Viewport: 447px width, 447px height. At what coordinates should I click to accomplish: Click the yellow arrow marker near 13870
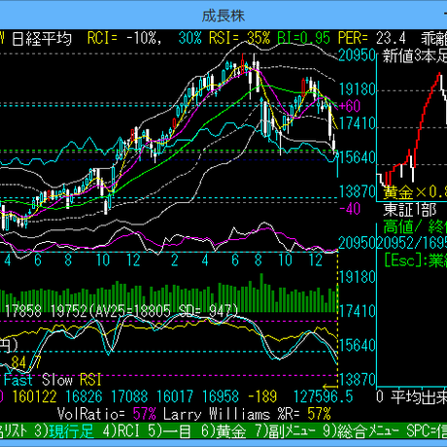coord(330,387)
